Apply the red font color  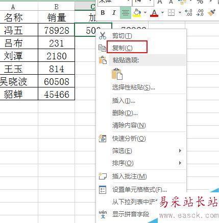pos(154,13)
